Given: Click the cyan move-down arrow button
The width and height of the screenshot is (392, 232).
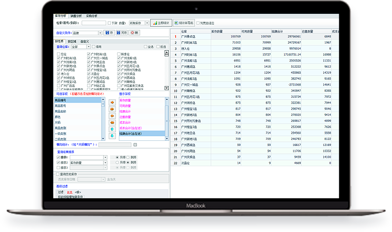Looking at the screenshot, I should (x=112, y=136).
